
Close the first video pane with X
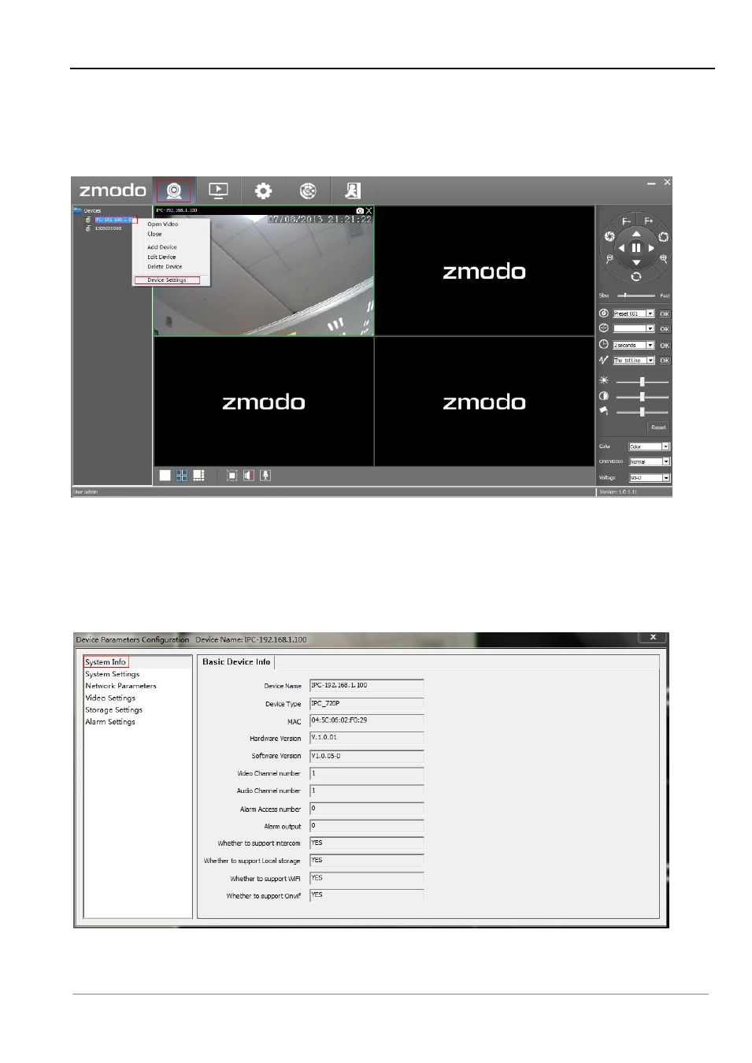(x=369, y=211)
